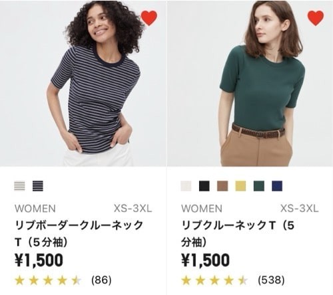View the 86 reviews count
This screenshot has width=333, height=295.
point(101,280)
